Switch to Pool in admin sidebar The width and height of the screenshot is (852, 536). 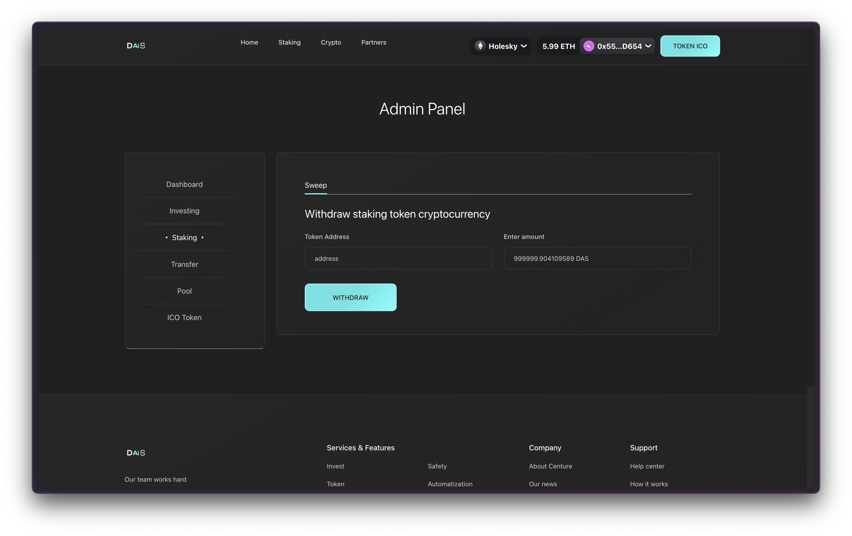(184, 291)
